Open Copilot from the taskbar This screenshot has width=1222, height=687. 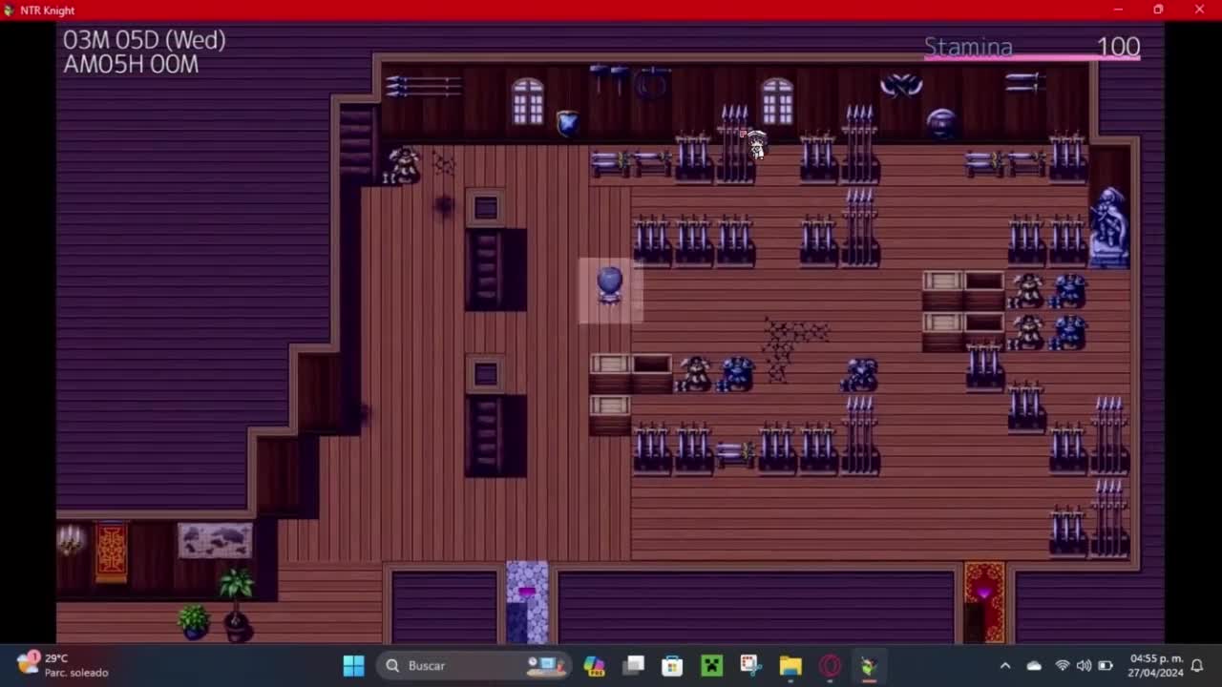(x=594, y=665)
